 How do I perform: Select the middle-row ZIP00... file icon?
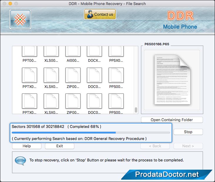pos(73,75)
